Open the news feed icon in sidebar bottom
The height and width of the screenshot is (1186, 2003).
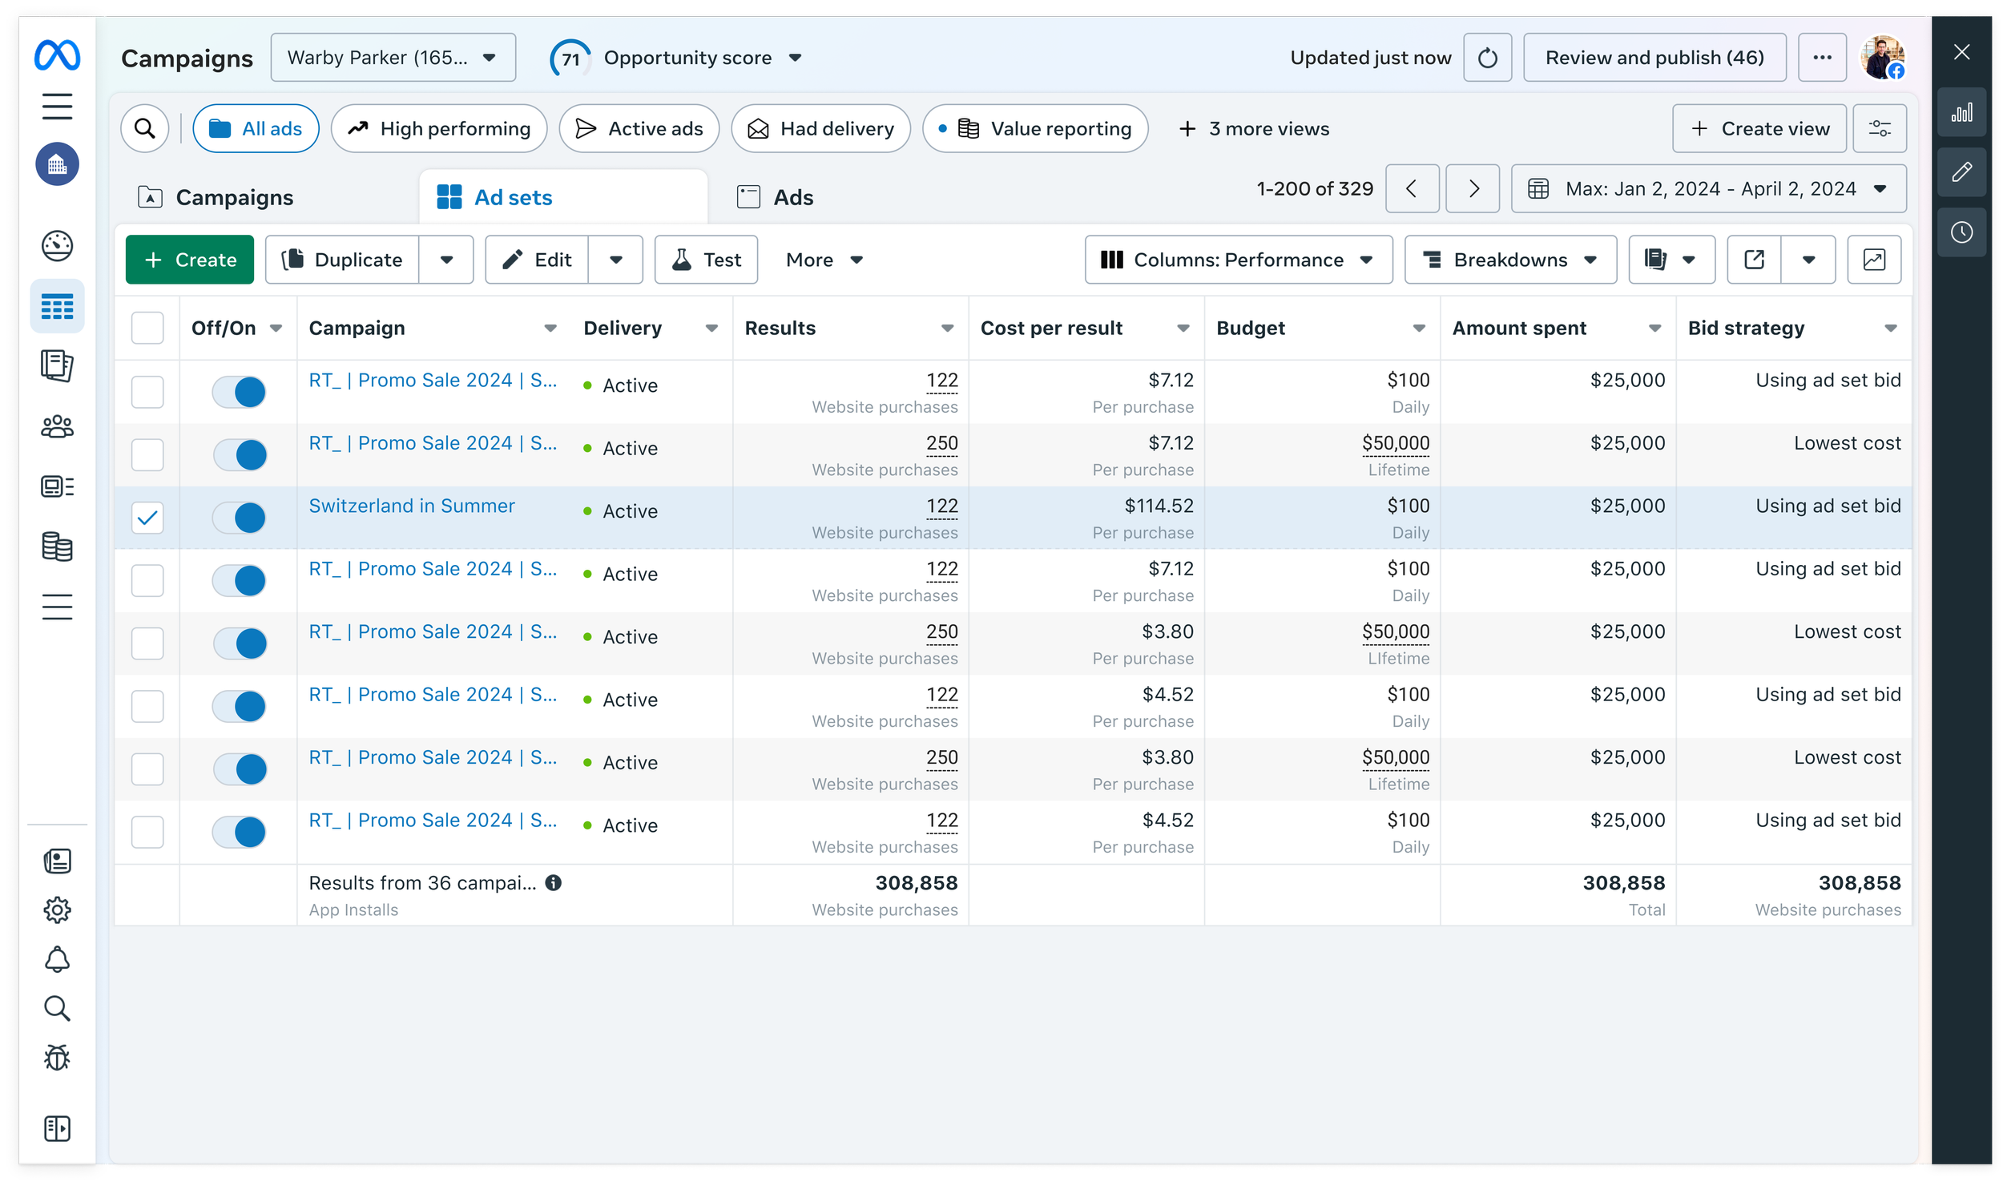tap(57, 861)
